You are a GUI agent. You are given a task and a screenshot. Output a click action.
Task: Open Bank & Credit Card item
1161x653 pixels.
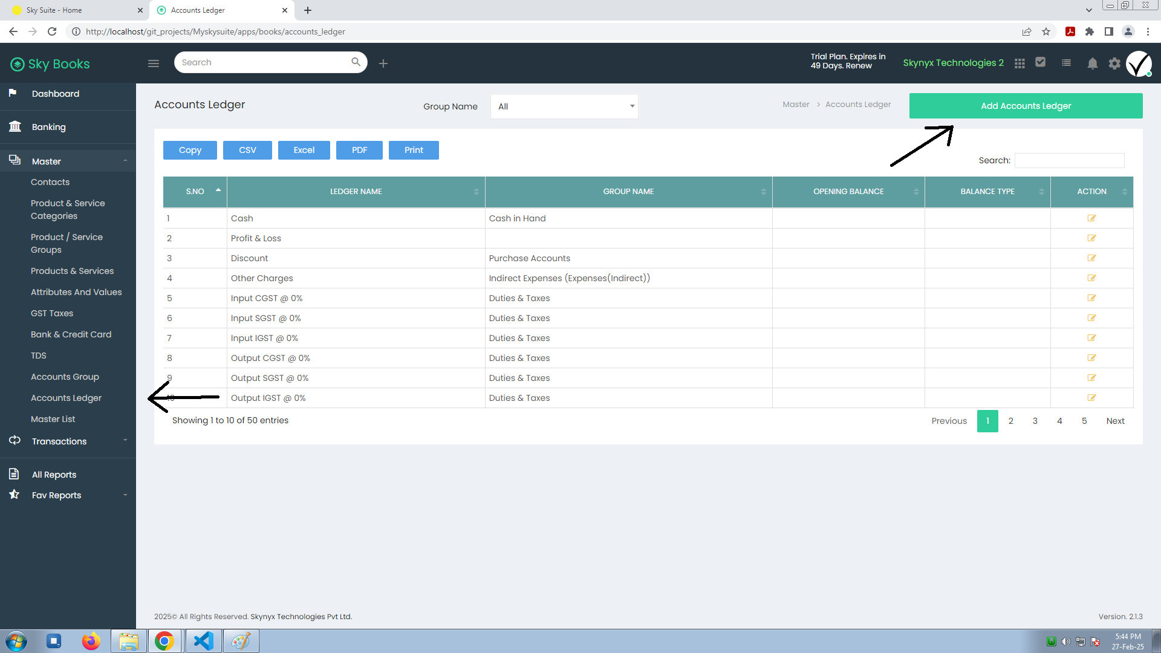click(x=71, y=334)
